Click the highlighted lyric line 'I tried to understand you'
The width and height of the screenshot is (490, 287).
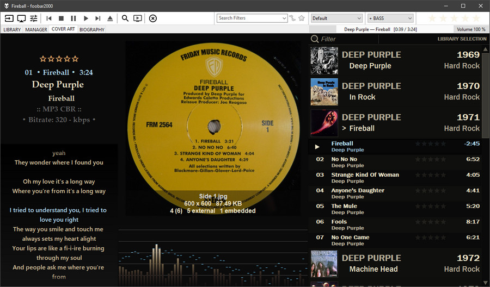point(58,215)
